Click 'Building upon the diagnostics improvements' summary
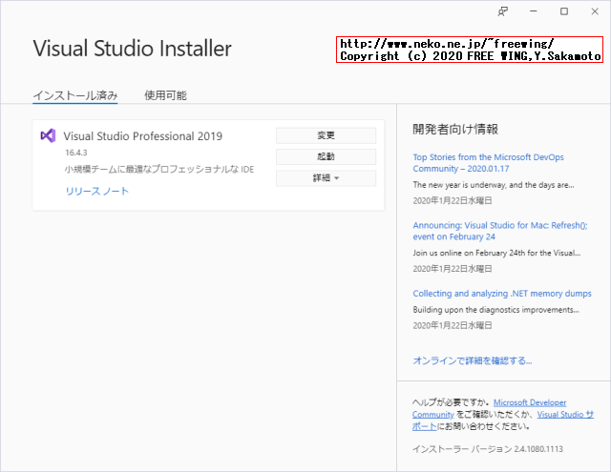The height and width of the screenshot is (472, 611). [495, 310]
